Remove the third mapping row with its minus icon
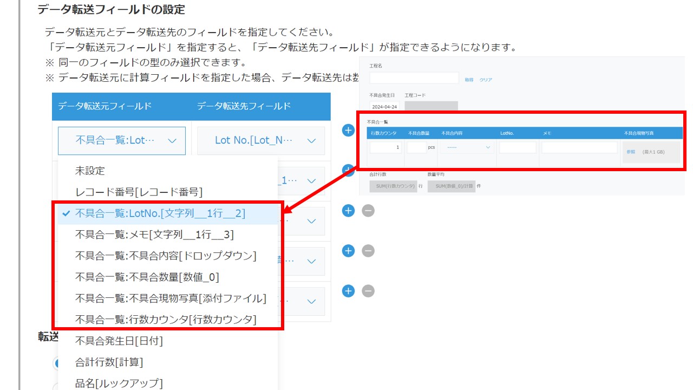The width and height of the screenshot is (693, 390). [x=368, y=211]
